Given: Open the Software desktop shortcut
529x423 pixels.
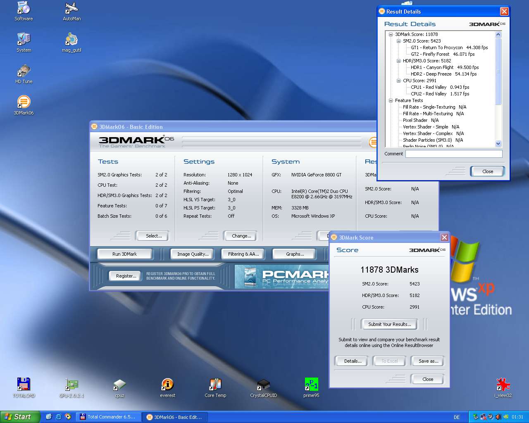Looking at the screenshot, I should tap(24, 11).
